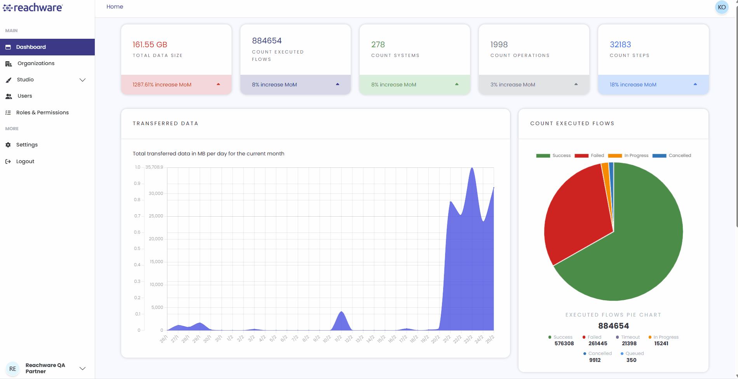Open the Settings menu item
Image resolution: width=738 pixels, height=379 pixels.
click(47, 145)
